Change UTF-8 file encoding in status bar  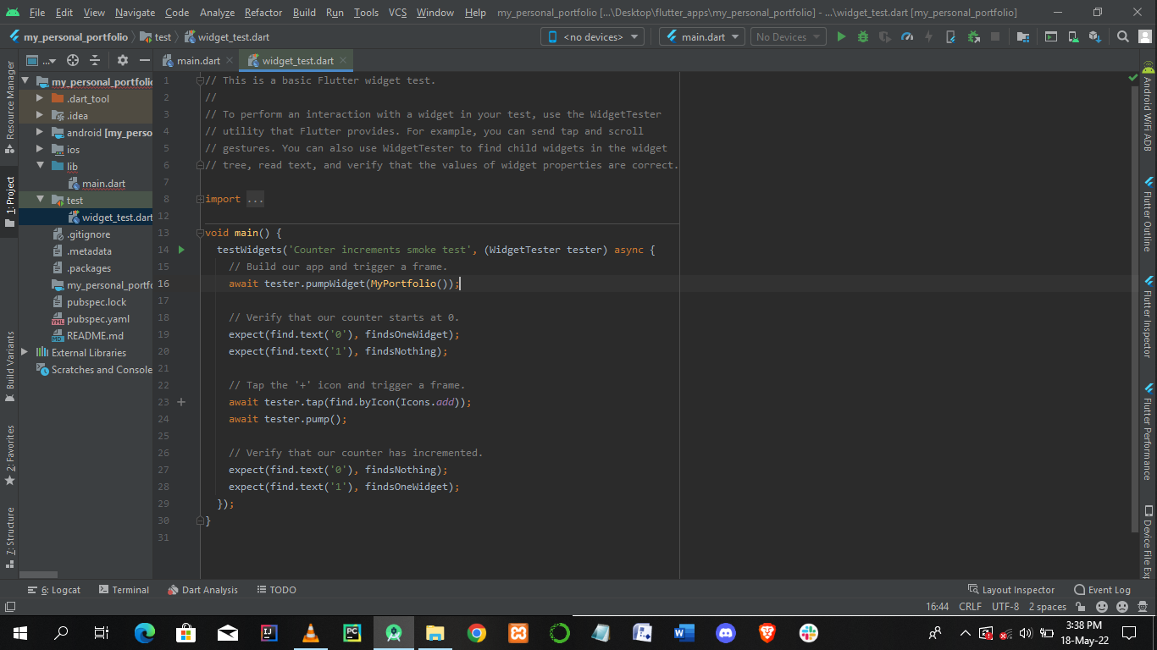tap(1005, 607)
